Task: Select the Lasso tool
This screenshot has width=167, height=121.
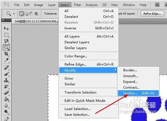Action: [x=6, y=41]
